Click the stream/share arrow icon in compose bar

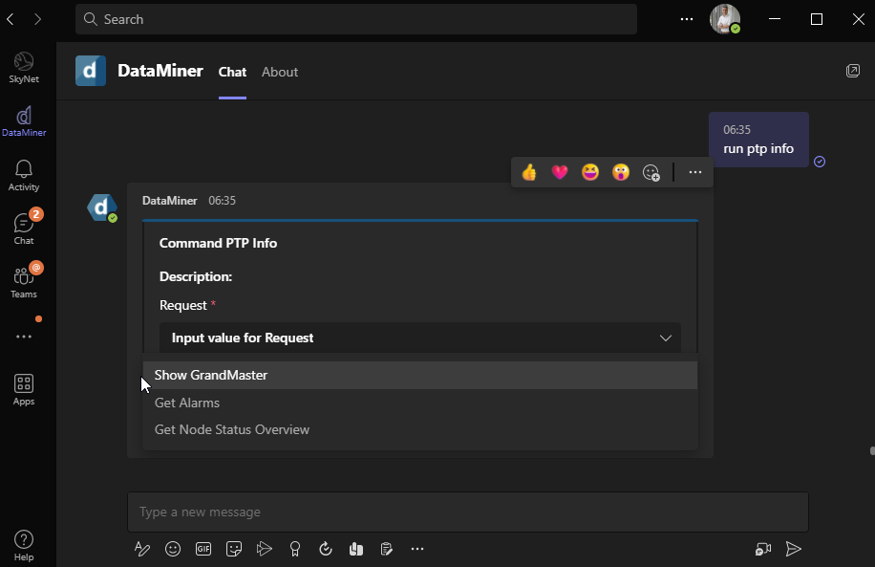click(x=265, y=549)
